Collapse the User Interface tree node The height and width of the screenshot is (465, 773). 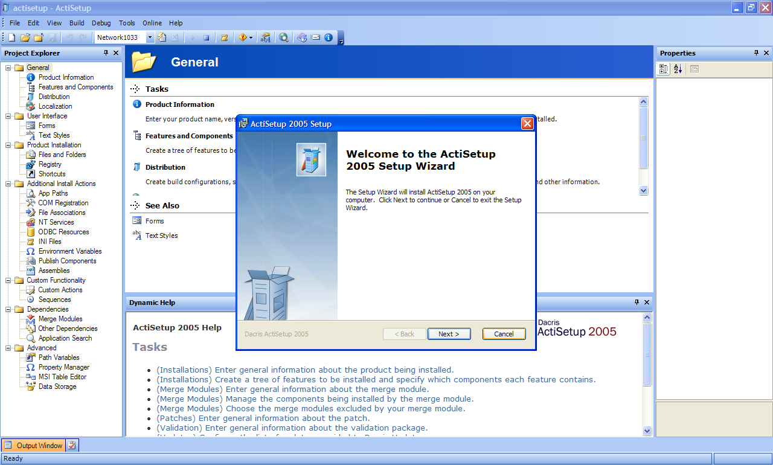pyautogui.click(x=8, y=116)
